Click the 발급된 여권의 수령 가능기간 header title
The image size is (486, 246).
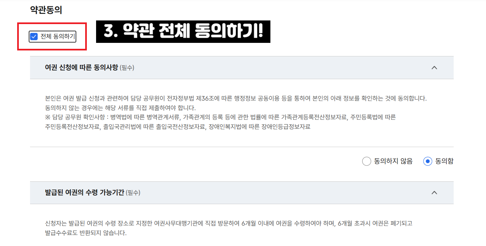[x=85, y=193]
